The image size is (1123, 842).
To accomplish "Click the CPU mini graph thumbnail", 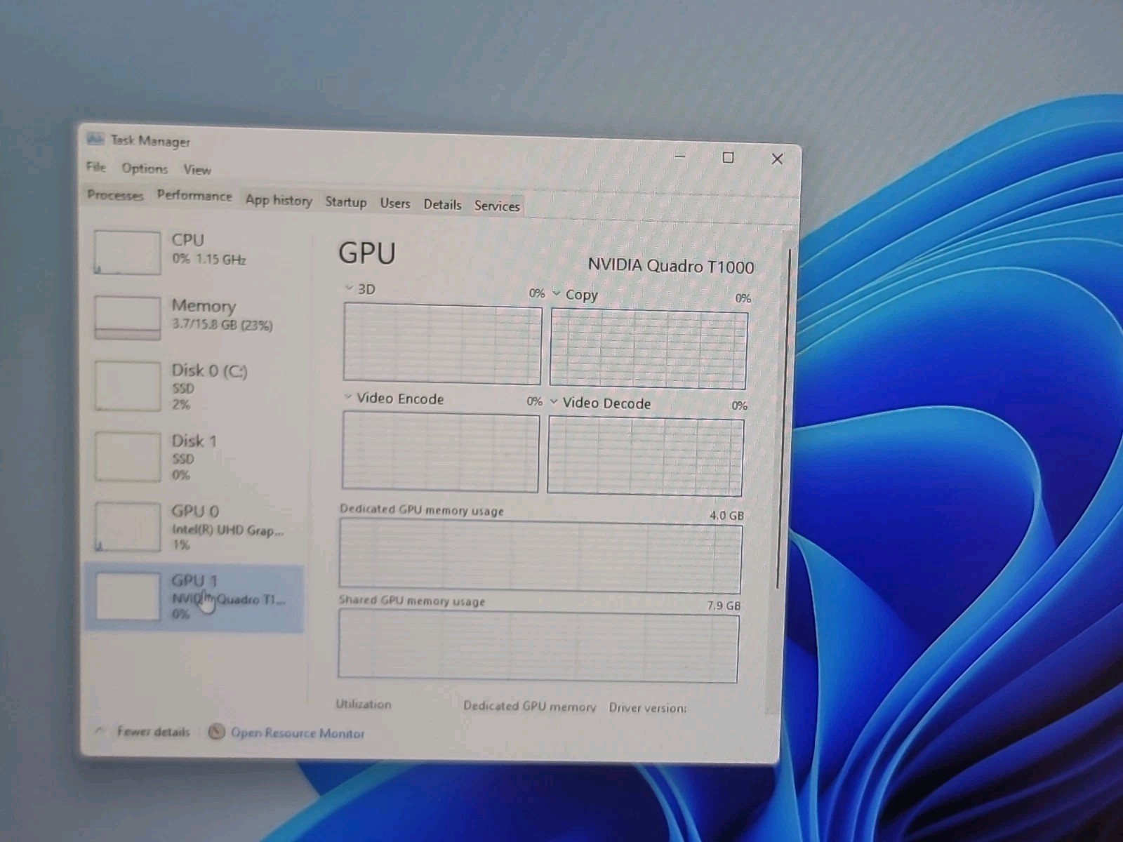I will (x=127, y=253).
